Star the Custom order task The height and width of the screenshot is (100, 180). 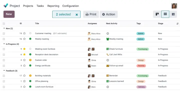24,60
